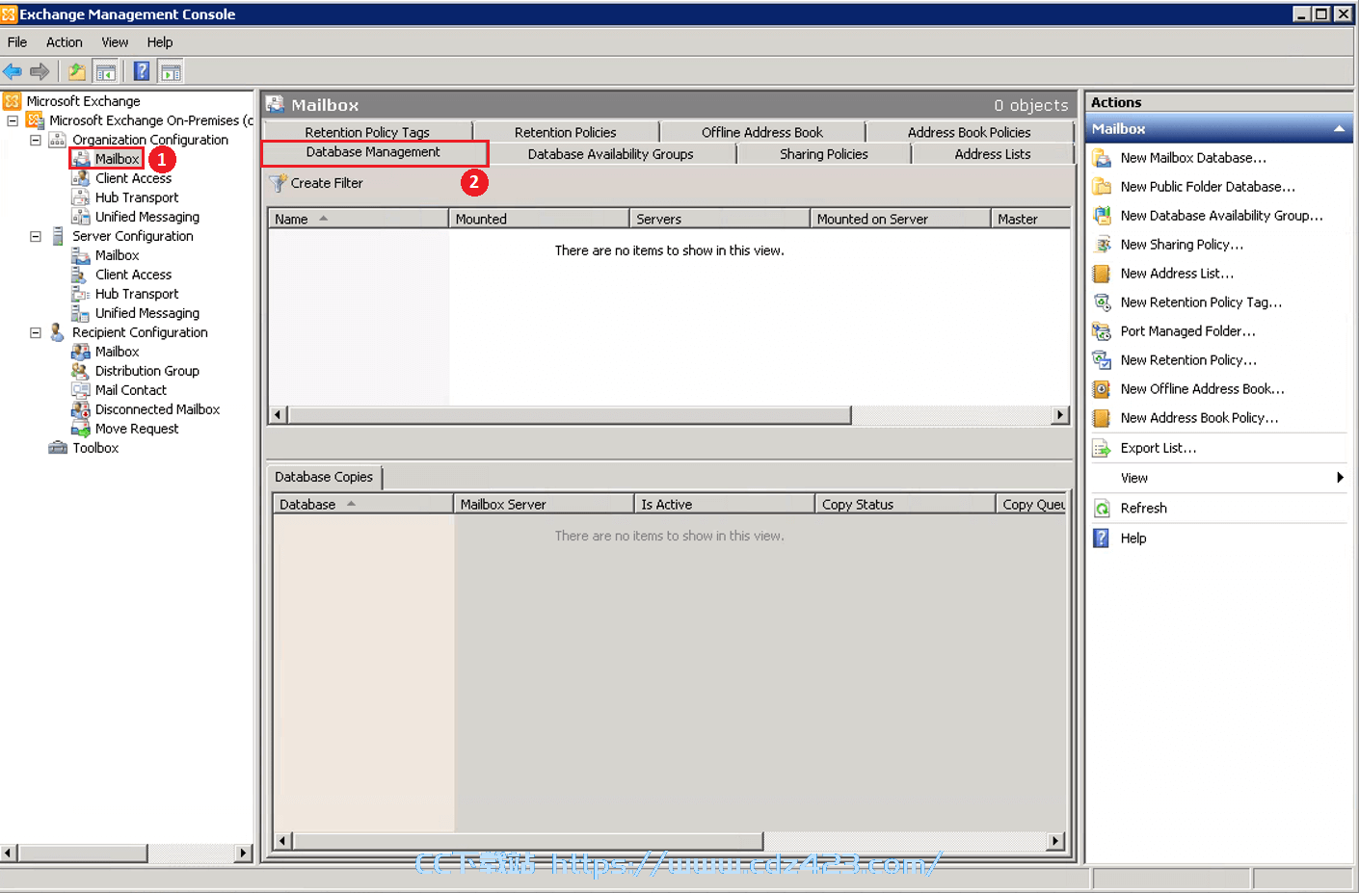Click the Up one level folder icon

(77, 71)
